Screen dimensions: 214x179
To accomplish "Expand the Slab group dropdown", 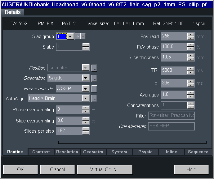I will (x=71, y=36).
